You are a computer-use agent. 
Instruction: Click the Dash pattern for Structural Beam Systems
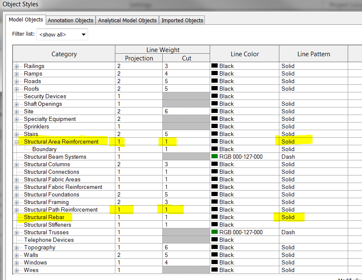pos(288,157)
